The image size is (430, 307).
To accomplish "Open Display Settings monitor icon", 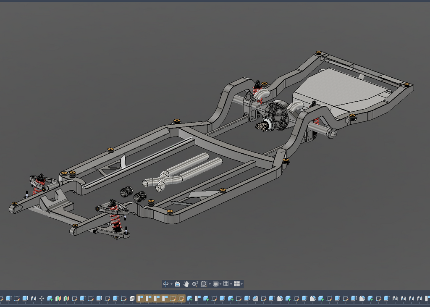I will point(215,284).
